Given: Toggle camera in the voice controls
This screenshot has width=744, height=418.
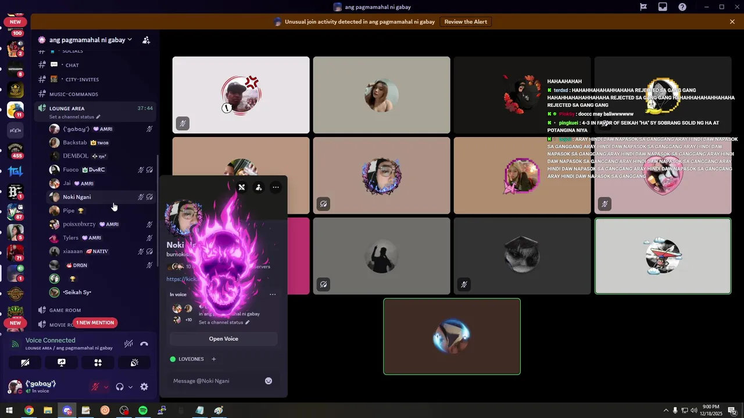Looking at the screenshot, I should coord(25,362).
